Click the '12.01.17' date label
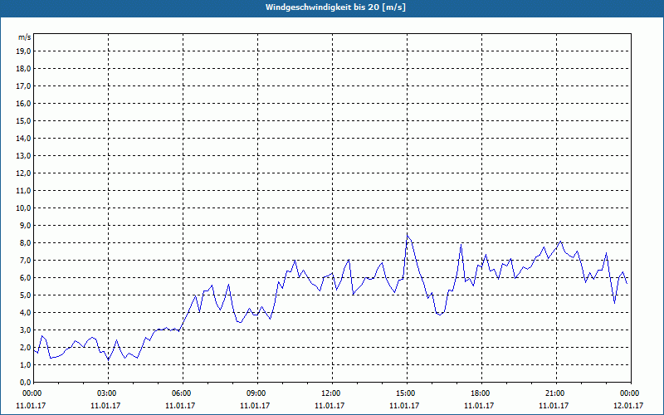 (628, 406)
